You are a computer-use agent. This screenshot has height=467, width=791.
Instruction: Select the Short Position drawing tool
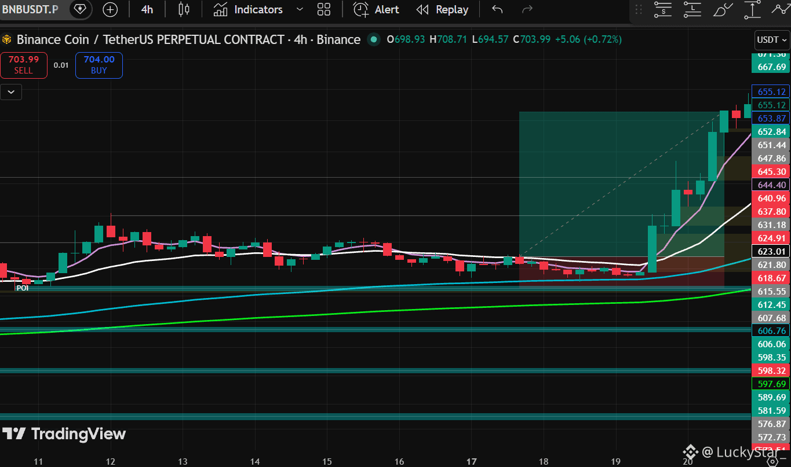click(662, 9)
